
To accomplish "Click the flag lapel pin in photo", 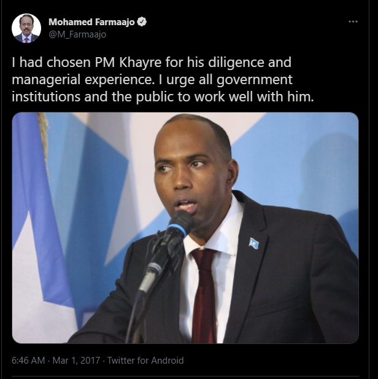I will tap(254, 243).
